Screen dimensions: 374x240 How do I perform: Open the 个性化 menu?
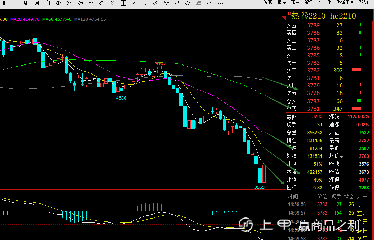pos(325,3)
